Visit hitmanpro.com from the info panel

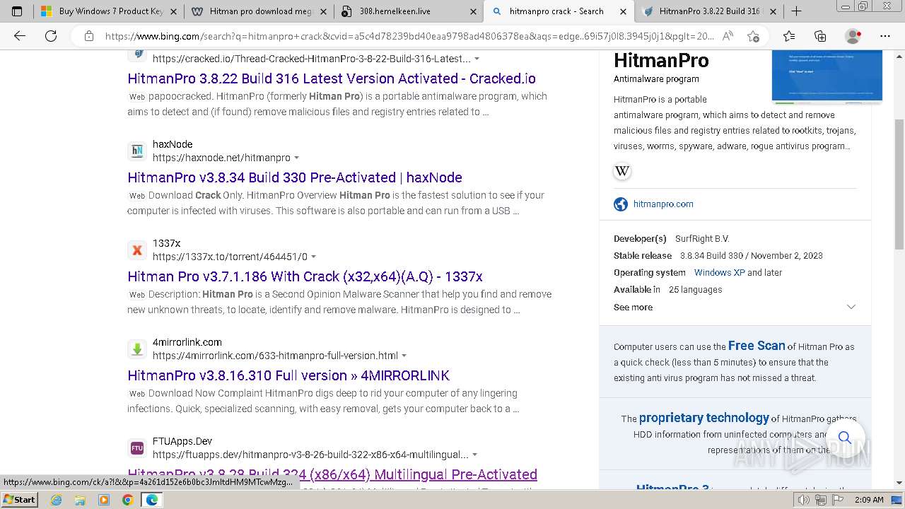tap(663, 204)
